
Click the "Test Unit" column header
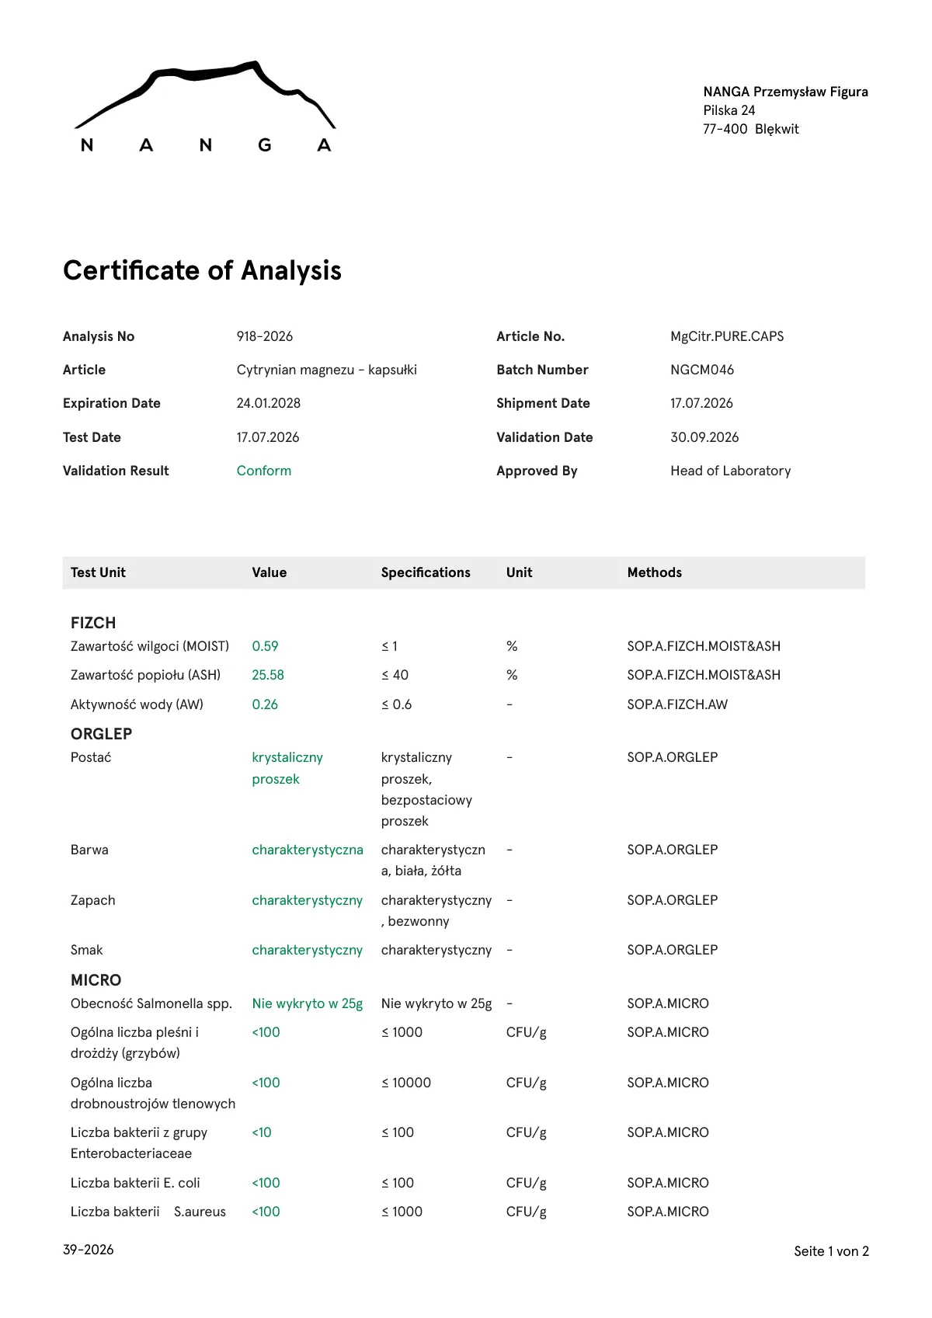click(98, 572)
